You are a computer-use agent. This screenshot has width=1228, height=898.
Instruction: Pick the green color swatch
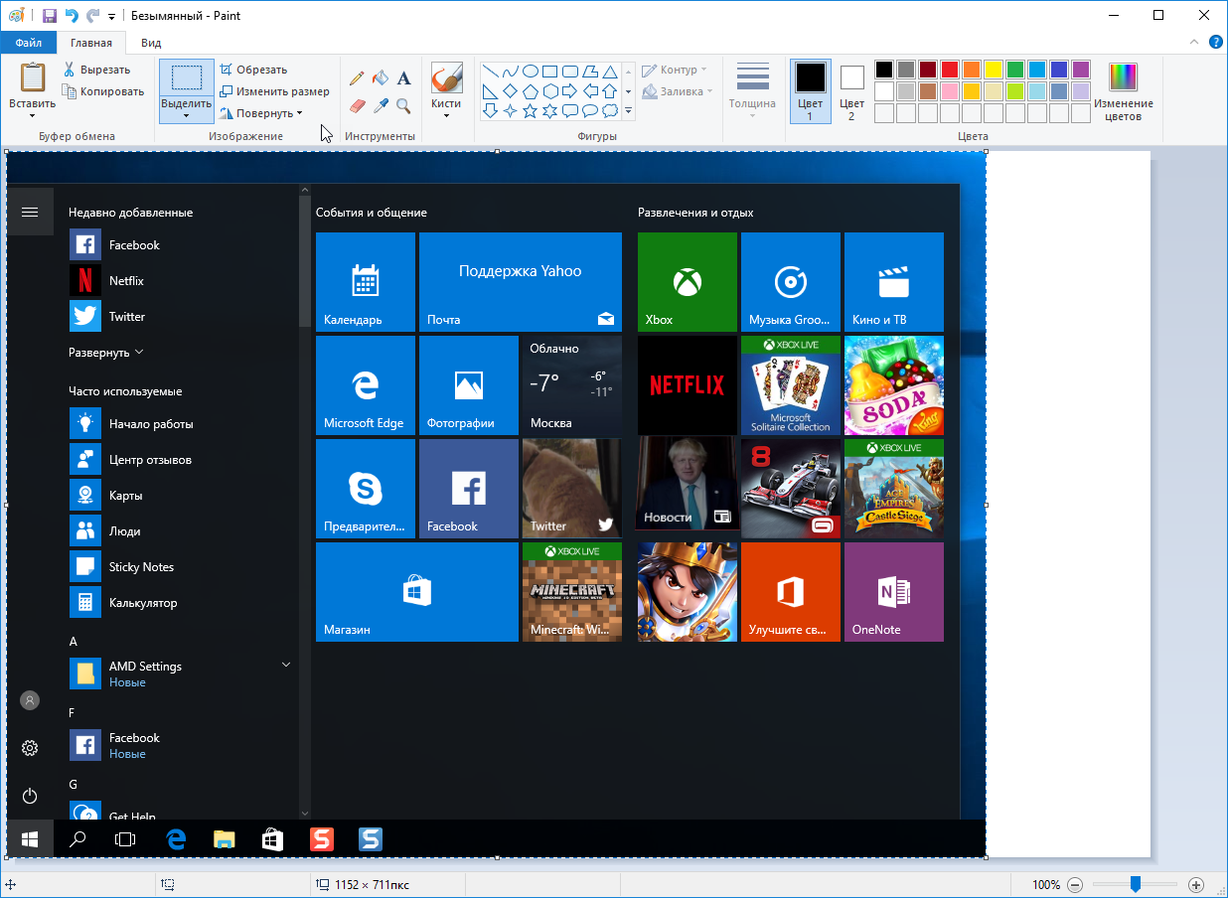tap(1014, 70)
